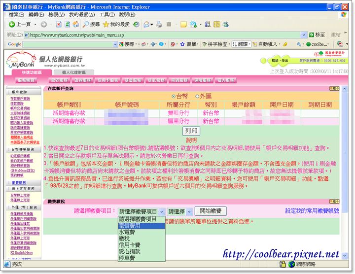355x274 pixels.
Task: Open the Back button history dropdown arrow
Action: (x=35, y=24)
